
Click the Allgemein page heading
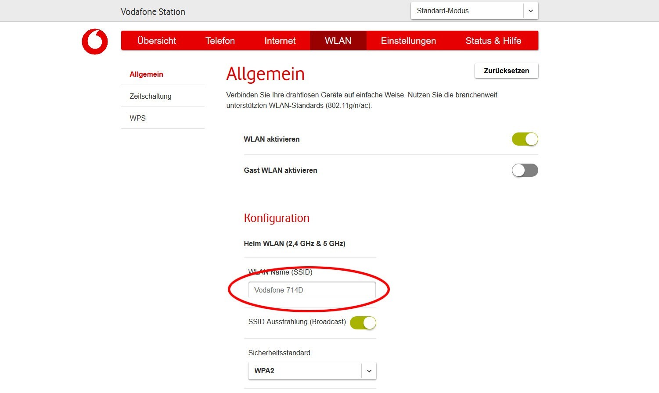(265, 74)
